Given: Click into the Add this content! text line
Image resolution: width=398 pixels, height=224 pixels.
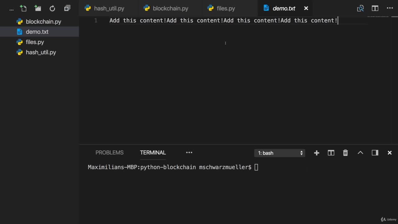Looking at the screenshot, I should tap(223, 21).
